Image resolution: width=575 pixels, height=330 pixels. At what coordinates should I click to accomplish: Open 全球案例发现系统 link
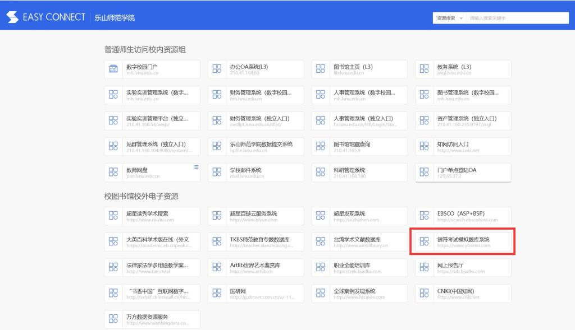pos(359,294)
